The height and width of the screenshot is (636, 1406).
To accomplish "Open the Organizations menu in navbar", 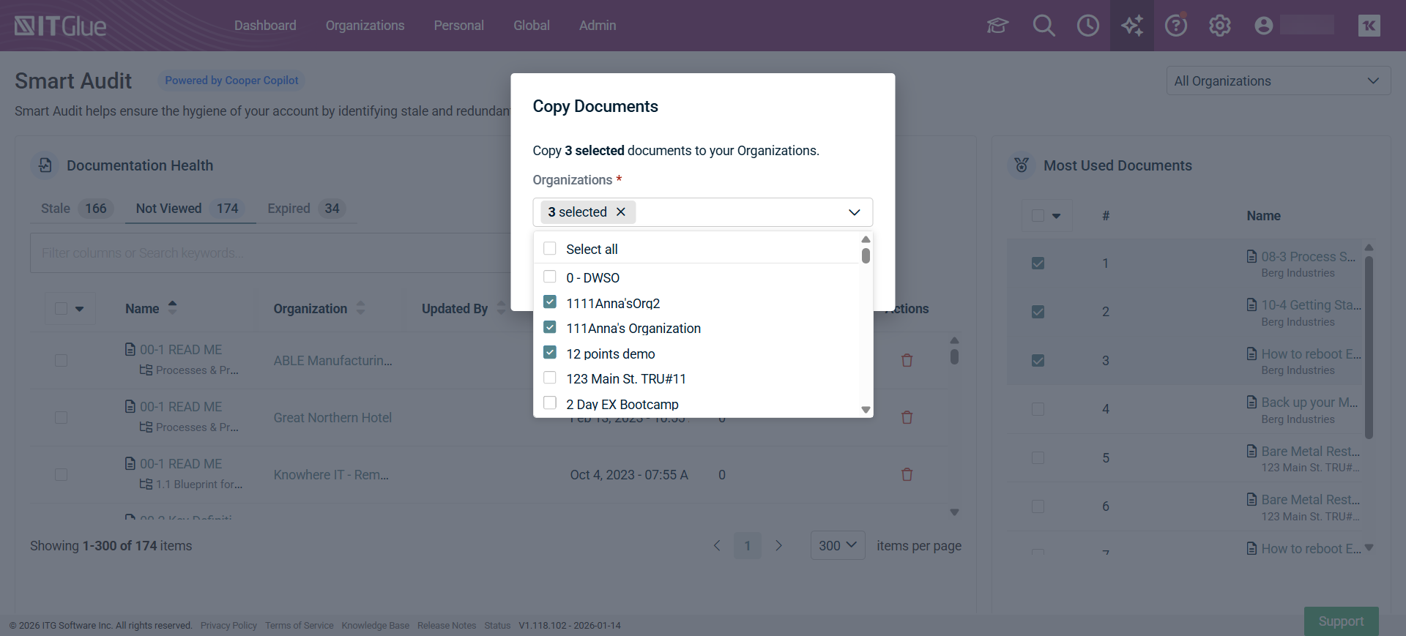I will [365, 26].
